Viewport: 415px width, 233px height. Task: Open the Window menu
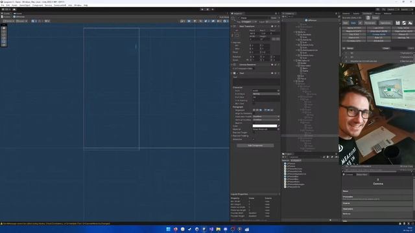(x=78, y=5)
